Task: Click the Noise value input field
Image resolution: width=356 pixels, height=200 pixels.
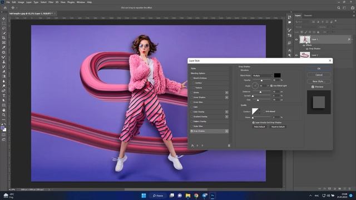Action: [x=276, y=117]
